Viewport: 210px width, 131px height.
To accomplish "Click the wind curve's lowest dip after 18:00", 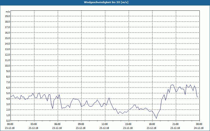I will point(156,118).
